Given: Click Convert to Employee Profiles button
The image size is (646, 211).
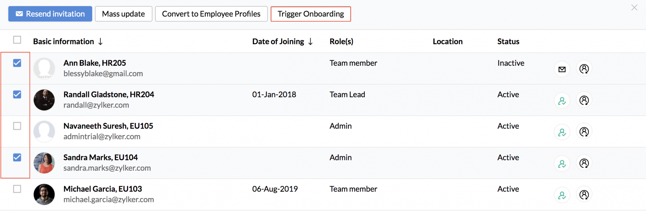Looking at the screenshot, I should click(211, 14).
